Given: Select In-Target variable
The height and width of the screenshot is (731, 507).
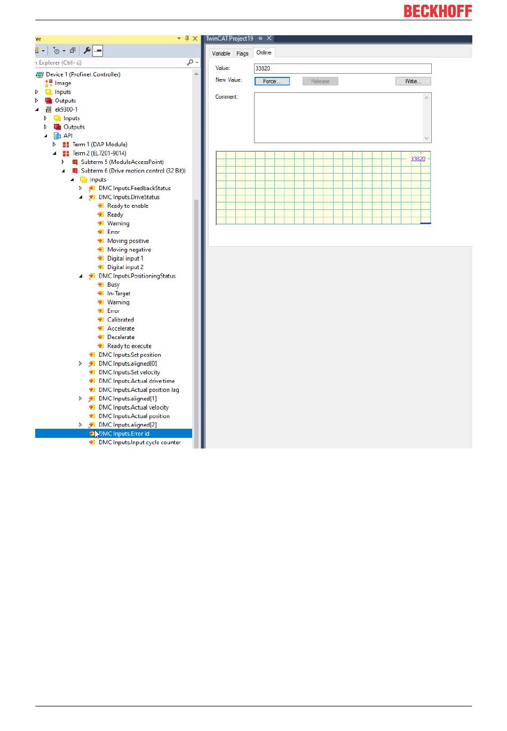Looking at the screenshot, I should click(118, 293).
